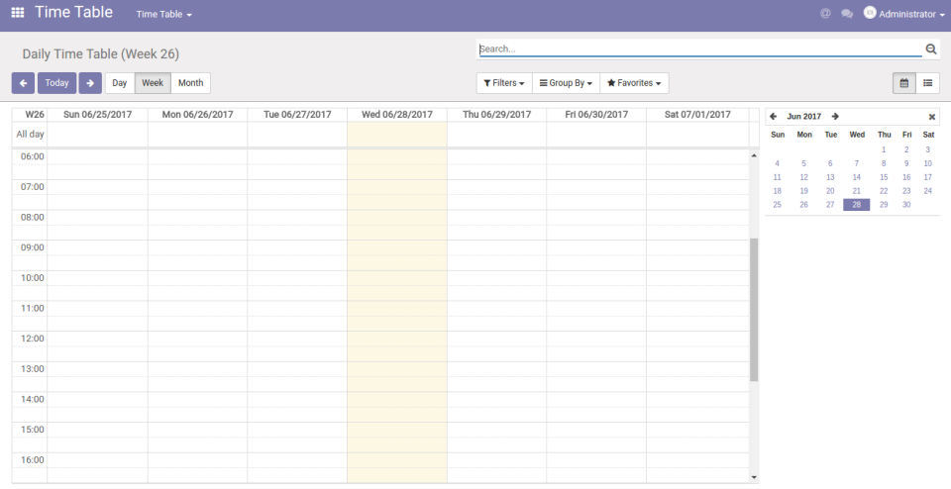The image size is (951, 489).
Task: Focus the Search input field
Action: coord(700,49)
